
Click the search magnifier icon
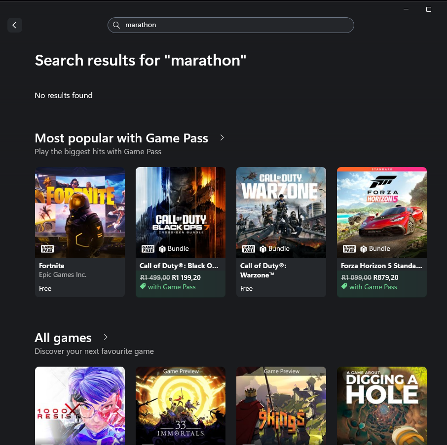coord(116,25)
